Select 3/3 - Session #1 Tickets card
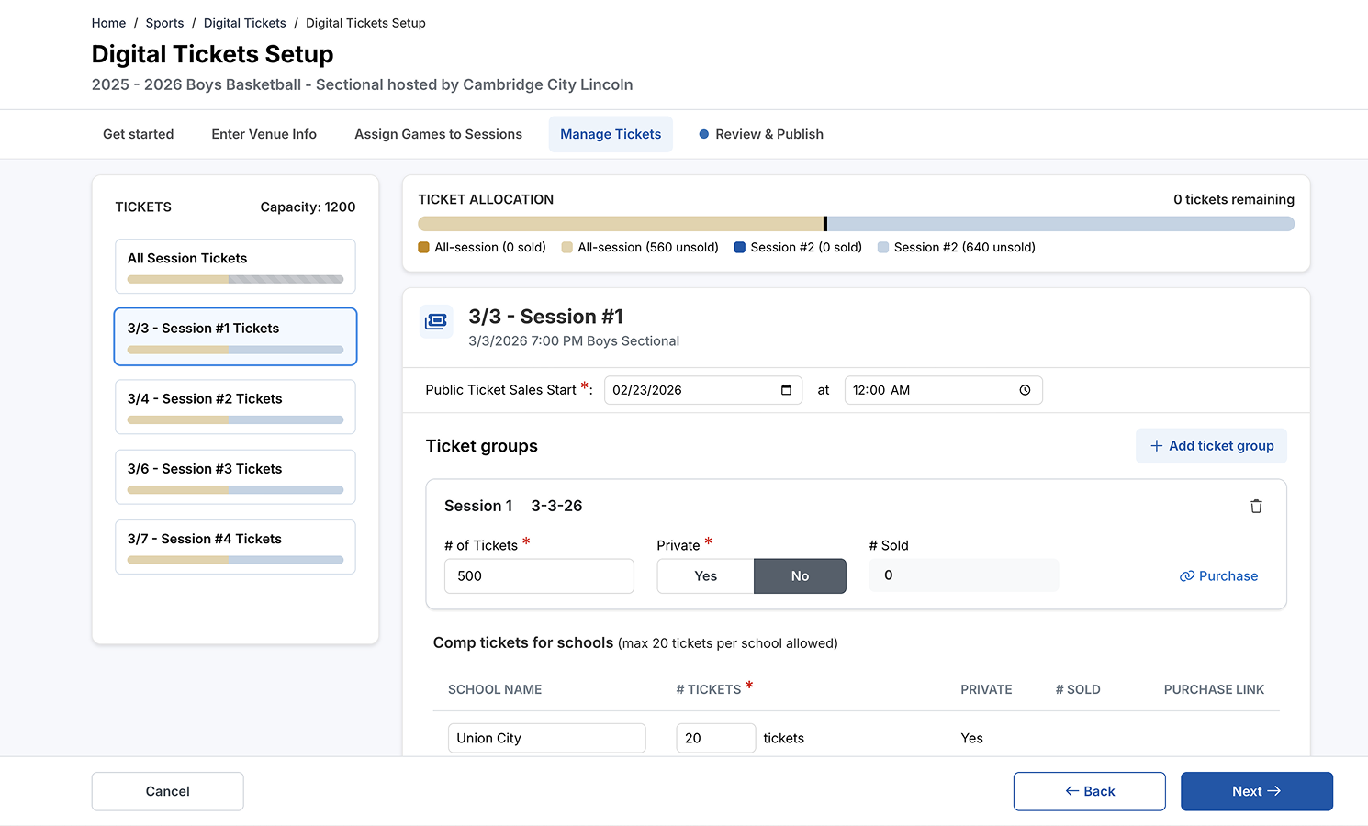The image size is (1368, 826). pos(235,336)
